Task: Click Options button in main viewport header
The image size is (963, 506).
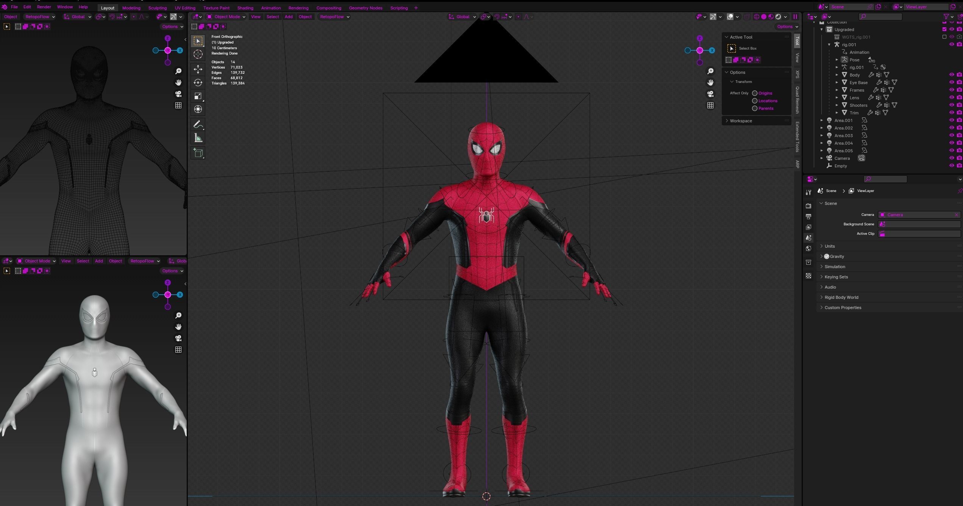Action: point(787,27)
